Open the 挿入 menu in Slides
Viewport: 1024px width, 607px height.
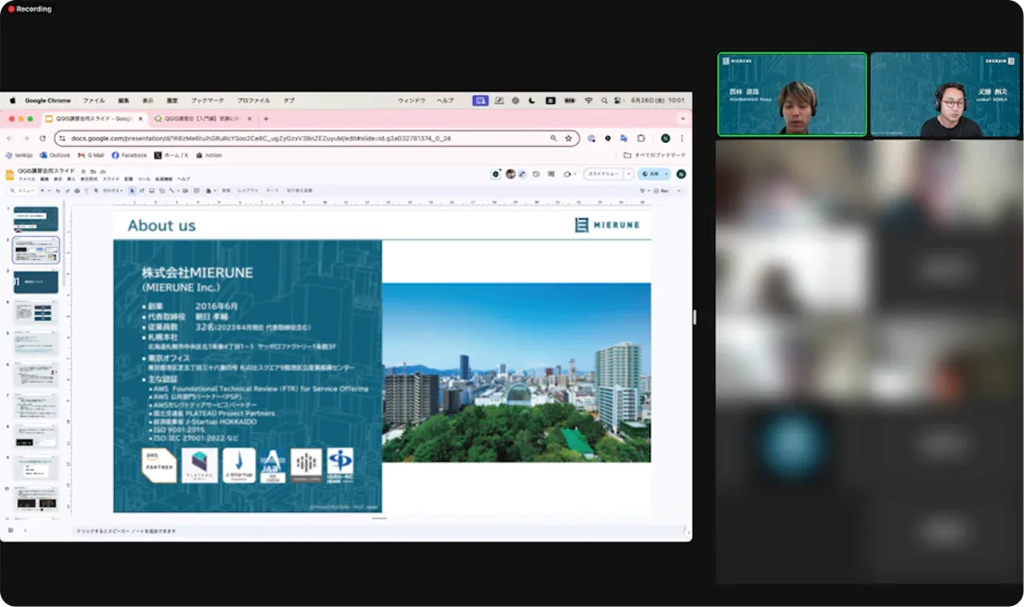(71, 179)
